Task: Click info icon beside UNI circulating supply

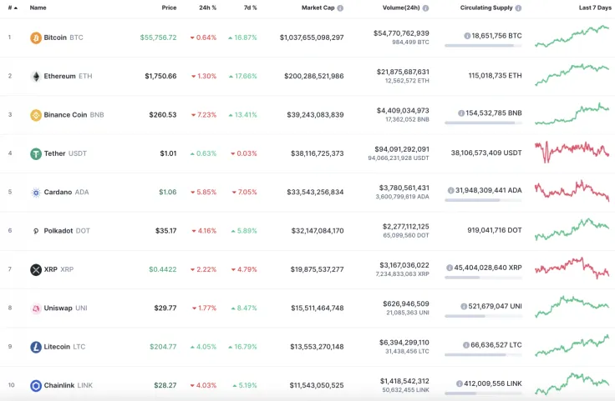Action: (464, 306)
